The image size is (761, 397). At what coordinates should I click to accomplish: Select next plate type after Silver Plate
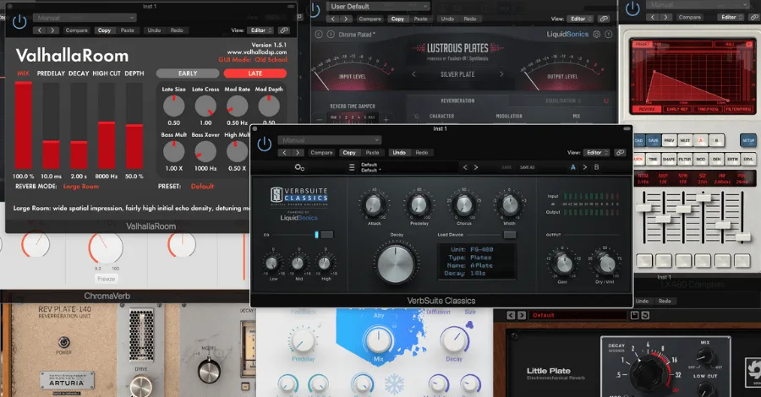pos(501,74)
